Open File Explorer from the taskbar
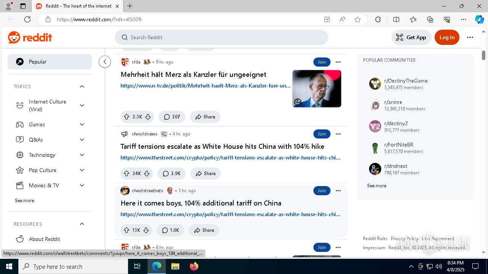488x274 pixels. click(175, 266)
